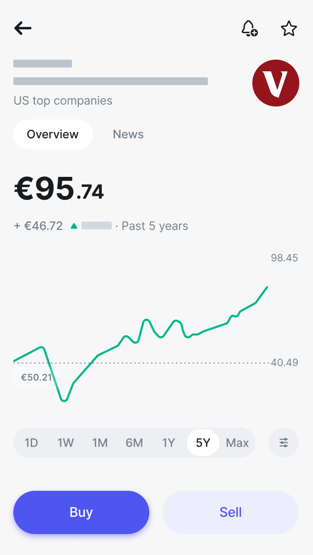313x555 pixels.
Task: Switch chart to 1W view
Action: 66,443
